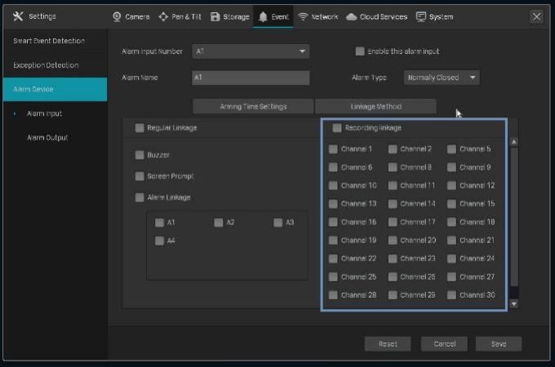The height and width of the screenshot is (367, 555).
Task: Enable this alarm input checkbox
Action: [x=360, y=51]
